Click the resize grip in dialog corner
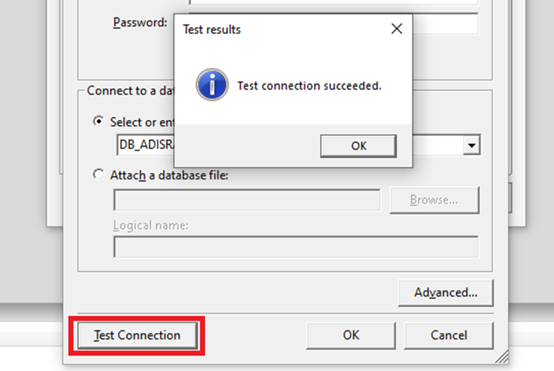This screenshot has height=371, width=554. [x=502, y=357]
